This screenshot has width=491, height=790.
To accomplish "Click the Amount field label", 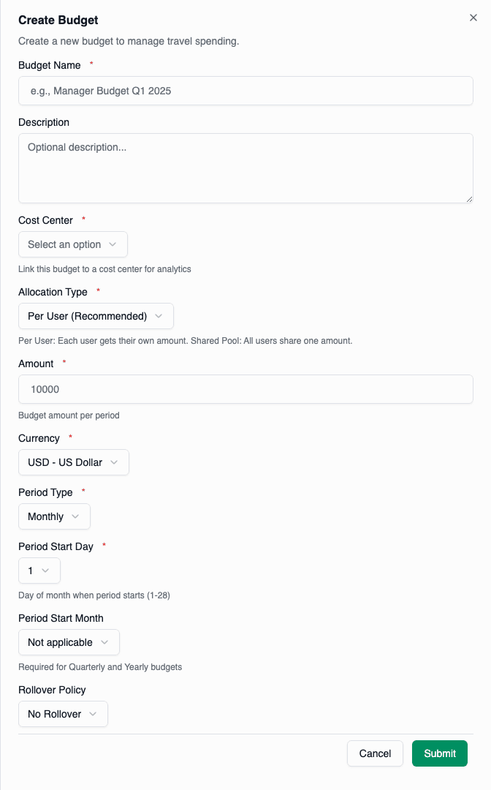I will coord(36,364).
